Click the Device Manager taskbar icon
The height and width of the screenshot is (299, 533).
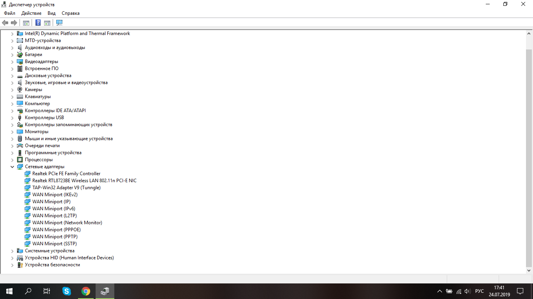coord(105,291)
